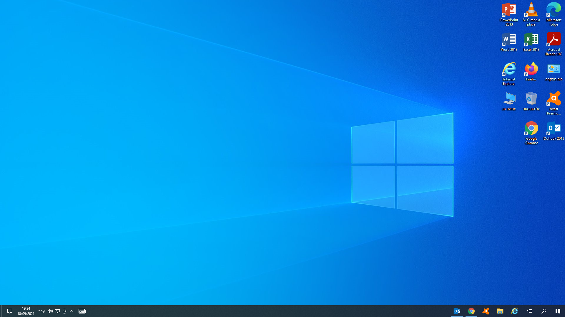Open the Windows Start menu
The height and width of the screenshot is (317, 565).
pyautogui.click(x=558, y=311)
